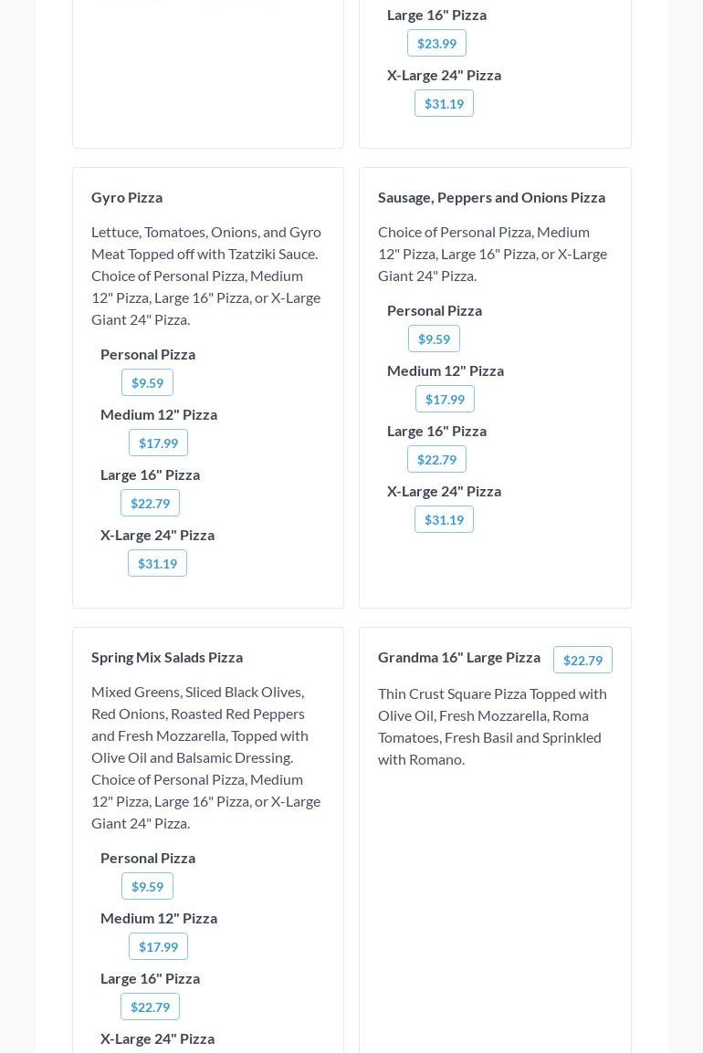Click Grandma 16" Large Pizza $22.79 price
This screenshot has height=1053, width=703.
pos(582,660)
